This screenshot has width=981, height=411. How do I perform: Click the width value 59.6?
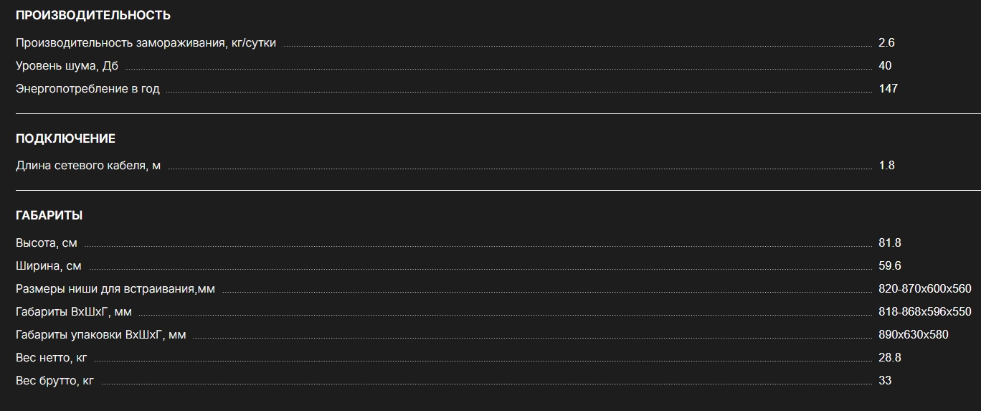[x=889, y=266]
